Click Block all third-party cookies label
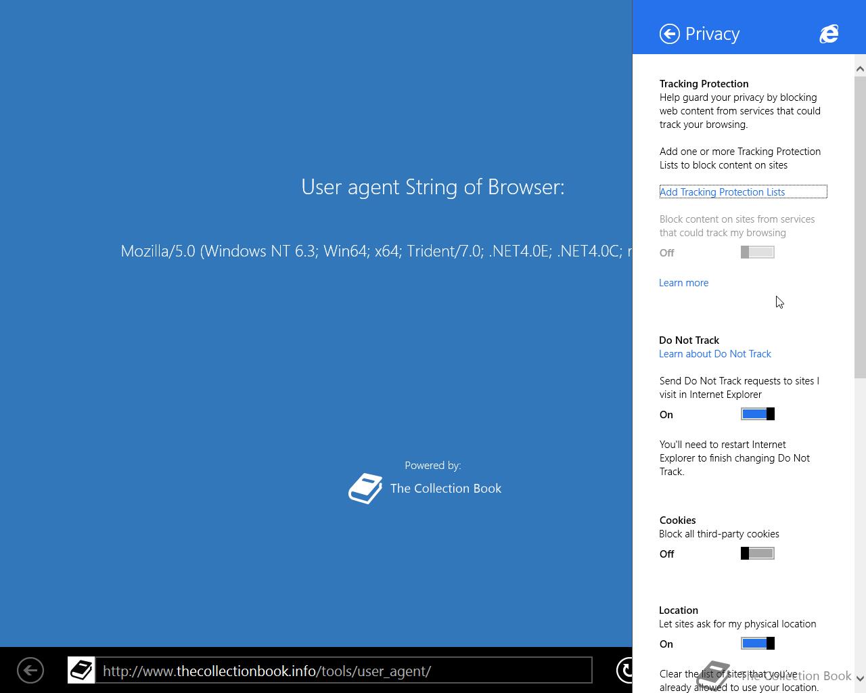The image size is (866, 693). coord(719,534)
